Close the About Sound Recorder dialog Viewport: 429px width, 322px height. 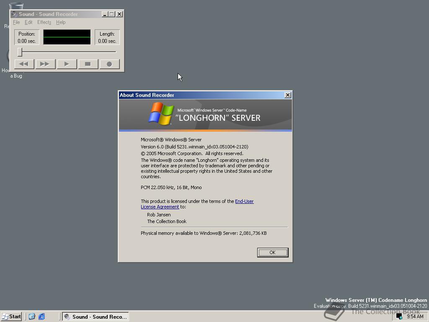pyautogui.click(x=287, y=95)
